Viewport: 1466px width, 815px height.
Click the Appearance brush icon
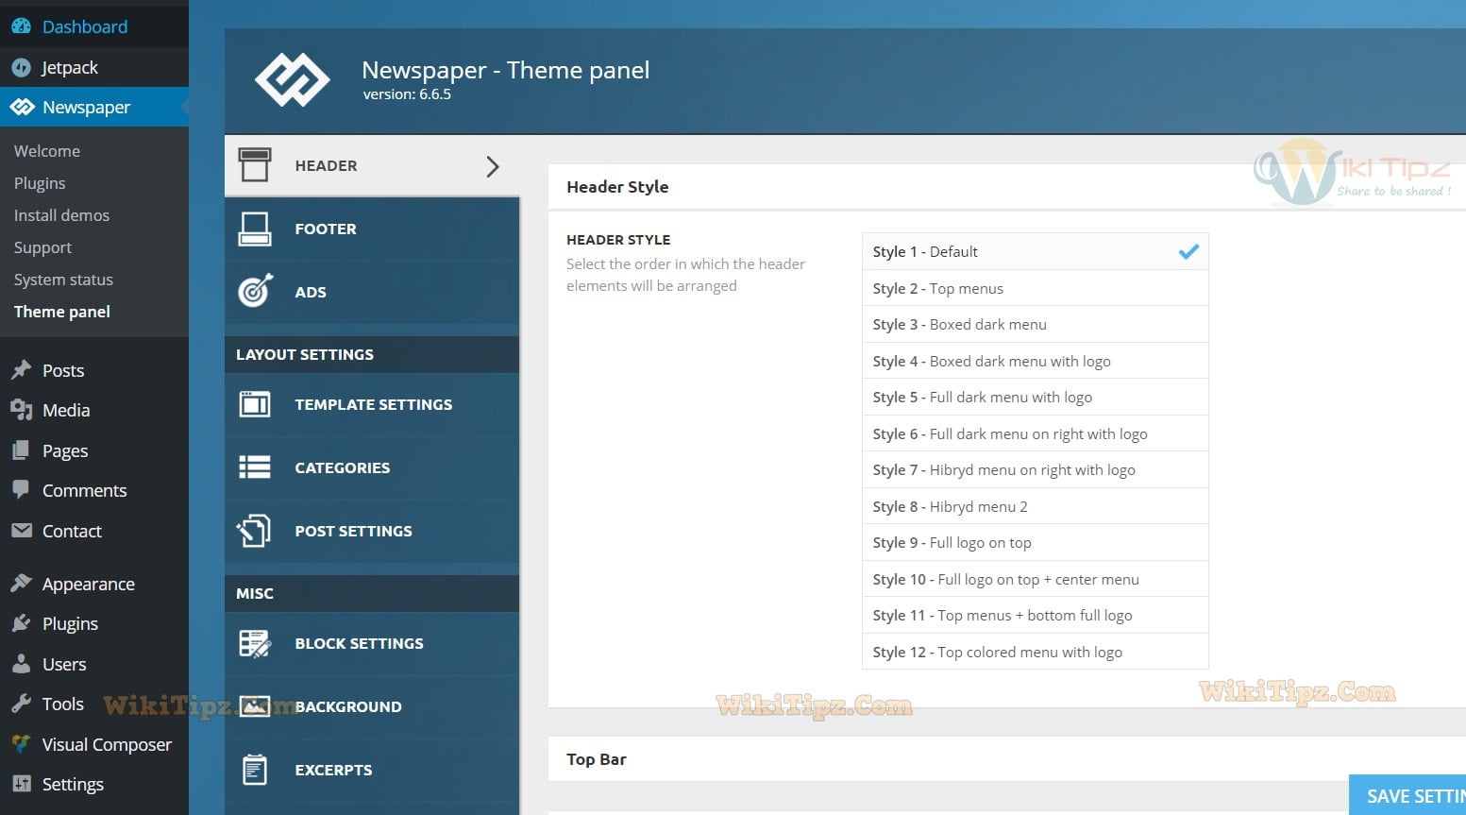point(21,584)
